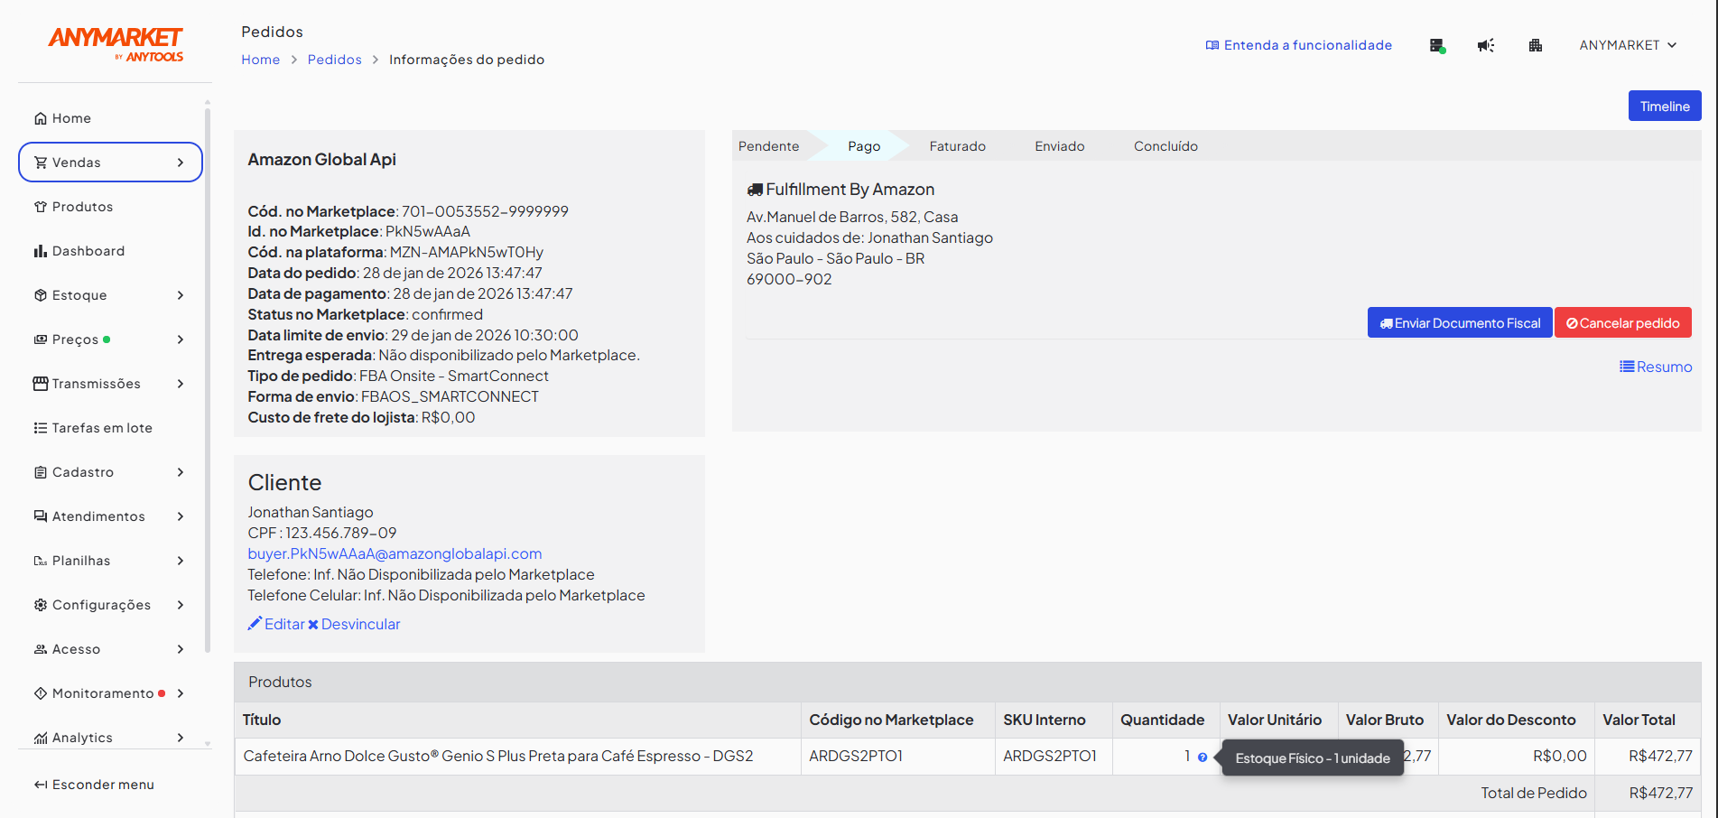Click the Analytics chart icon

(41, 738)
